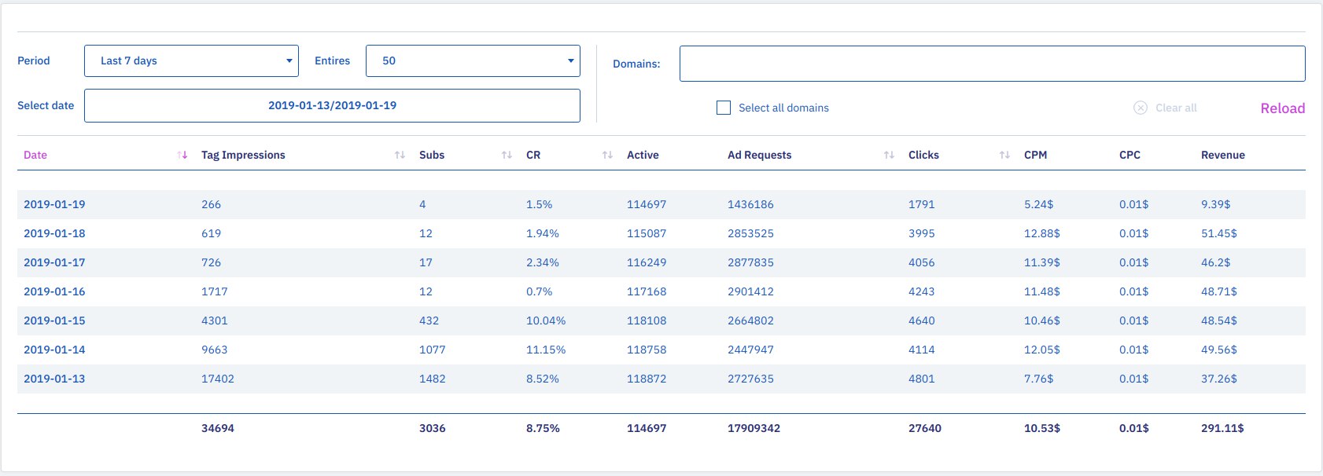
Task: Click the CPM column header
Action: click(x=1035, y=155)
